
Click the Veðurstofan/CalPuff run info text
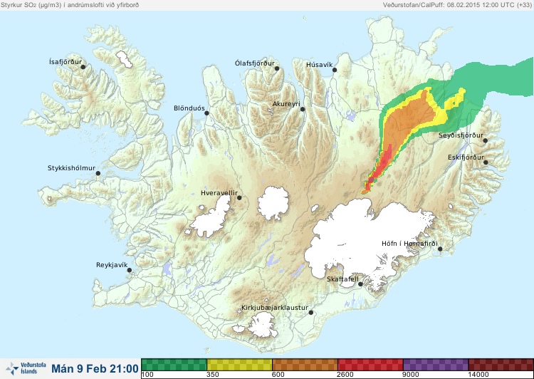[x=456, y=5]
